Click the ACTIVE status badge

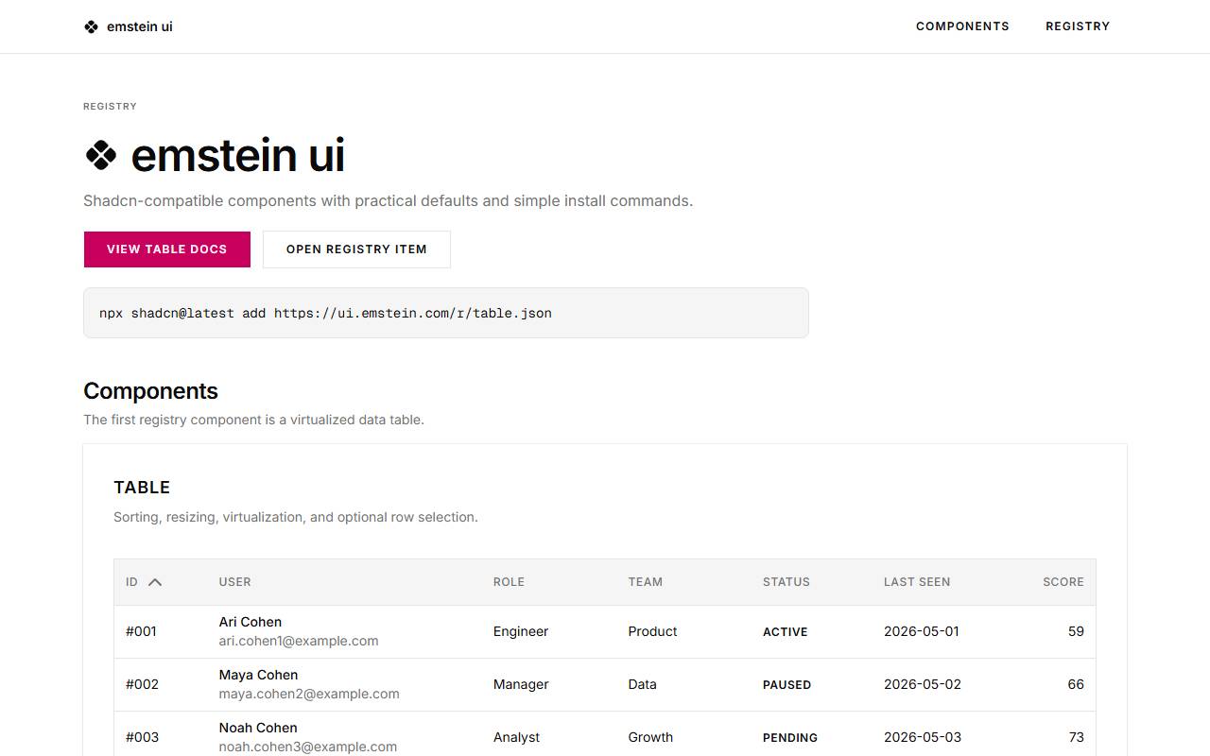coord(786,632)
